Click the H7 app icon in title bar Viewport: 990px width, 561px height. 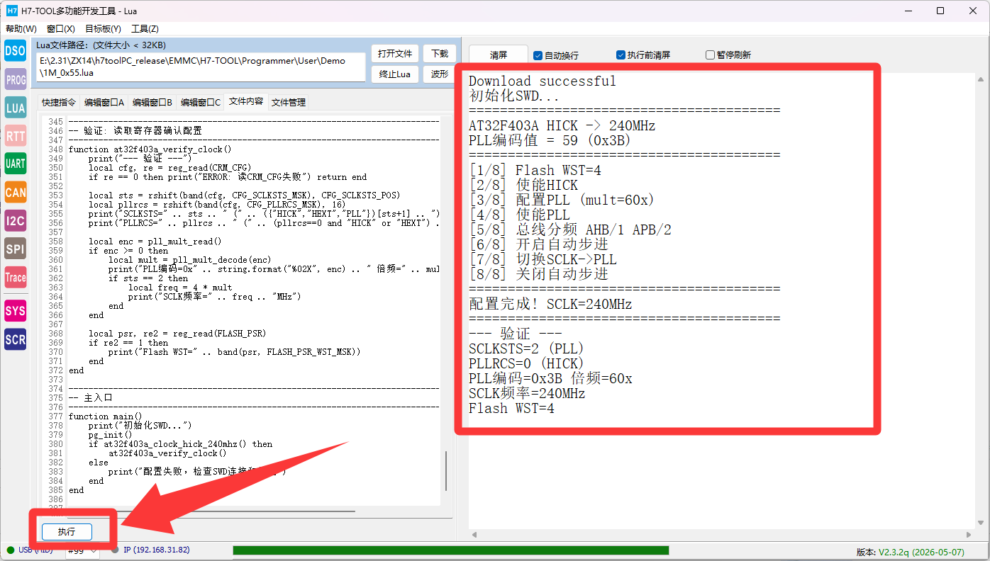[12, 11]
